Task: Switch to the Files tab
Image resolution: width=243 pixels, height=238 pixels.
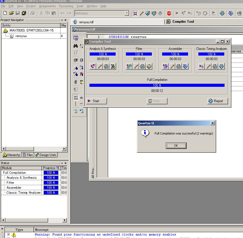Action: 28,155
